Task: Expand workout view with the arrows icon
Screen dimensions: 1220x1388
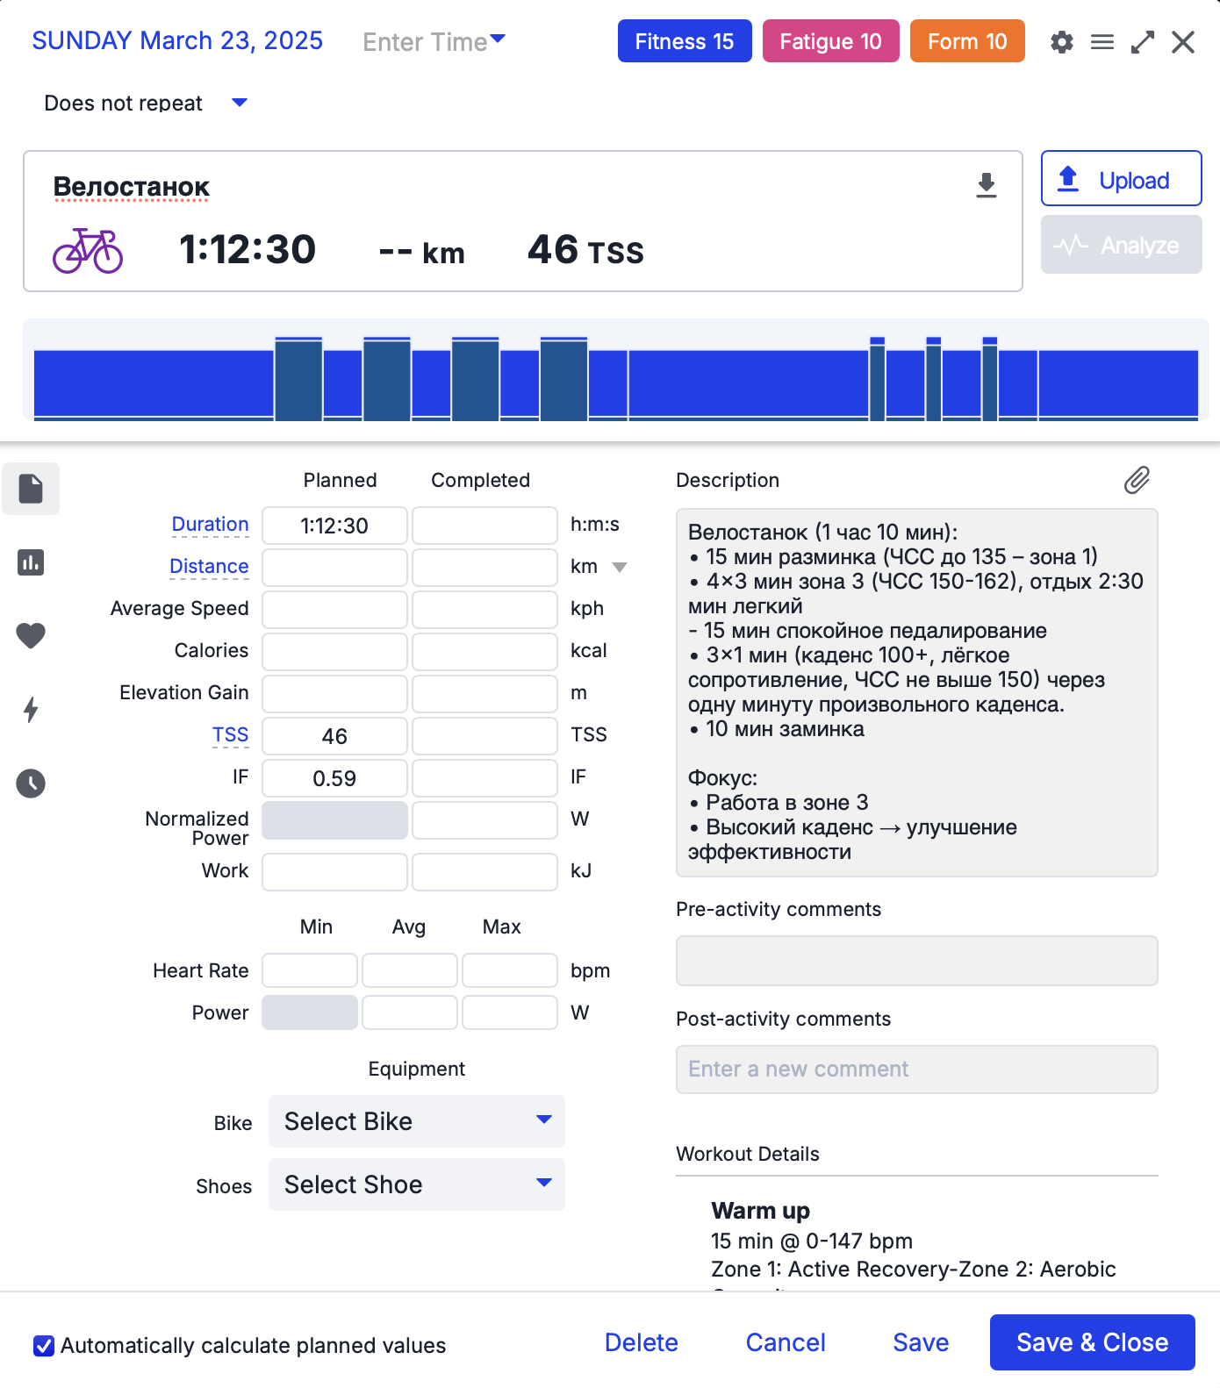Action: click(1142, 42)
